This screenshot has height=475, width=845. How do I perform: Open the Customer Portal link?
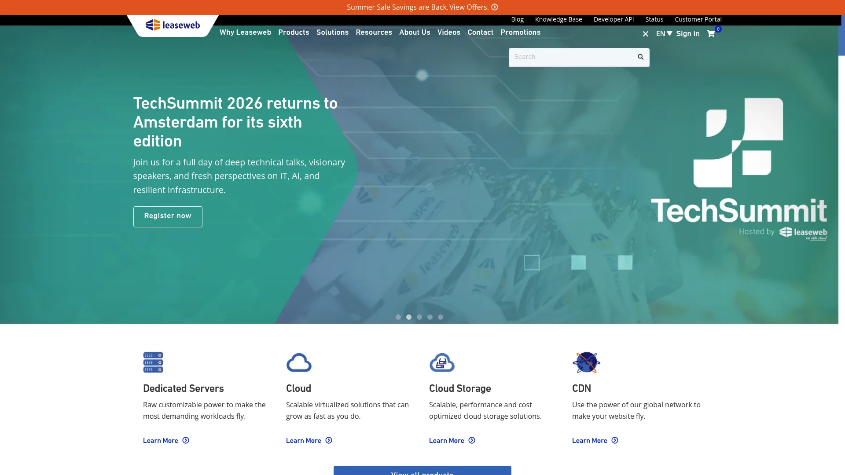698,19
